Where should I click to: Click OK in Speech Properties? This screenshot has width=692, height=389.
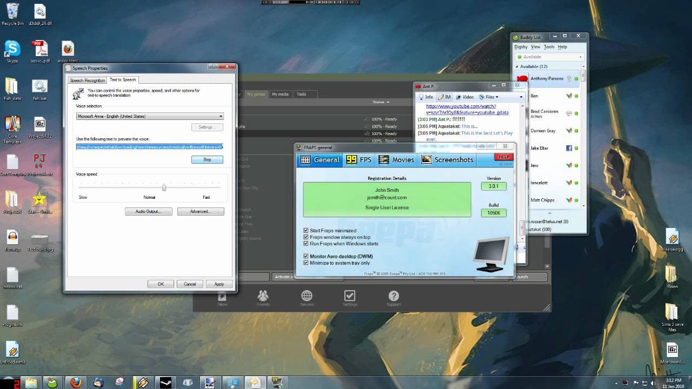[161, 284]
